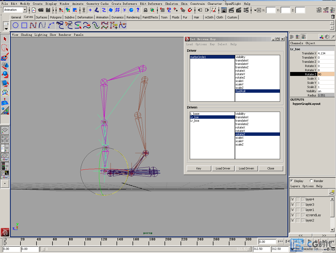The height and width of the screenshot is (253, 336).
Task: Click the scissors Cut Curve shelf icon
Action: click(69, 25)
